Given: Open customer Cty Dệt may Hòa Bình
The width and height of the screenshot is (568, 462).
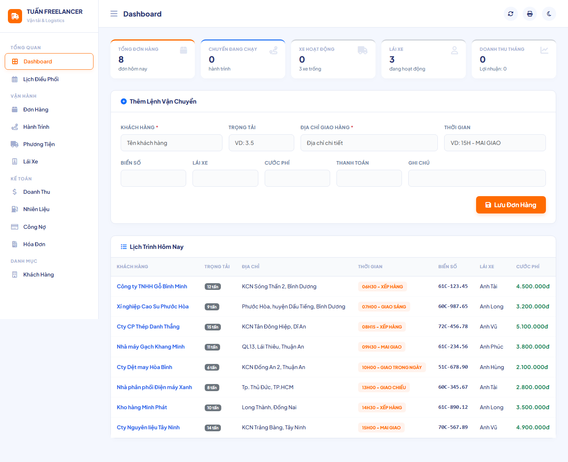Looking at the screenshot, I should [144, 367].
